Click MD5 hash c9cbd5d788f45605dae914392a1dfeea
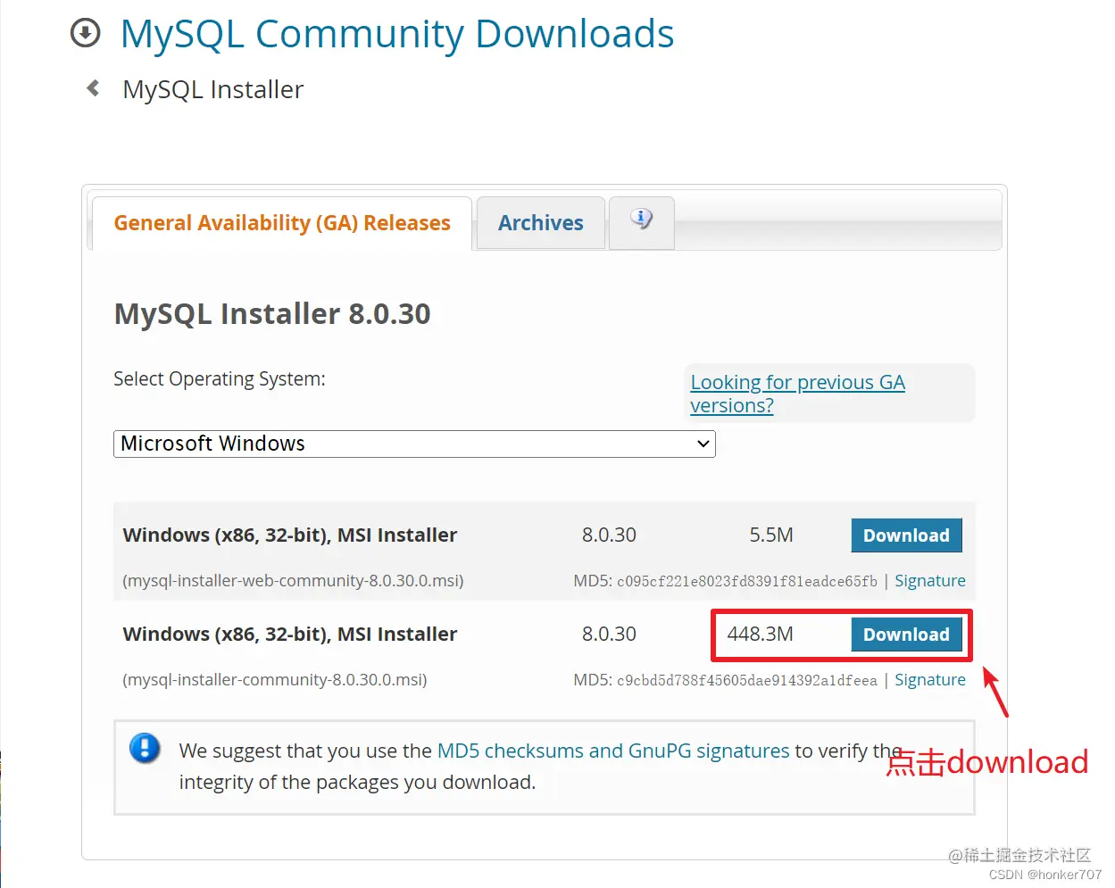Viewport: 1115px width, 888px height. pyautogui.click(x=747, y=681)
